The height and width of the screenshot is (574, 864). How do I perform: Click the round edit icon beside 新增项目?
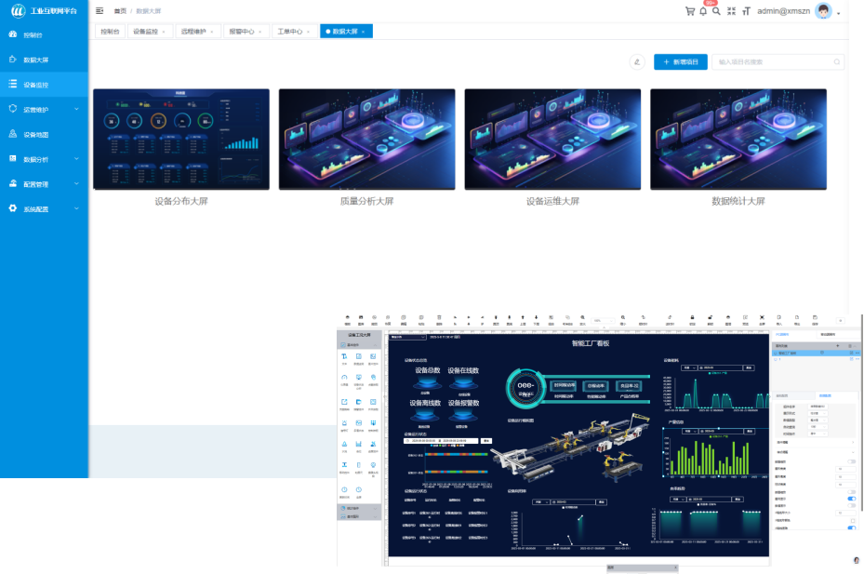coord(637,62)
